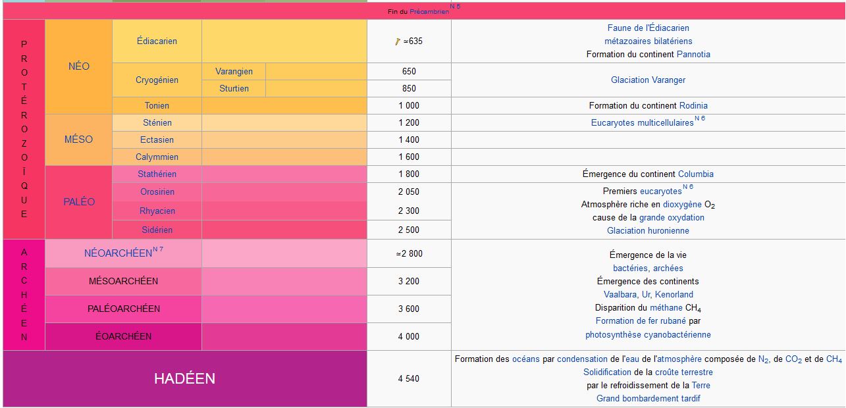Image resolution: width=846 pixels, height=408 pixels.
Task: Click the HADÉEN eon cell text
Action: (x=184, y=378)
